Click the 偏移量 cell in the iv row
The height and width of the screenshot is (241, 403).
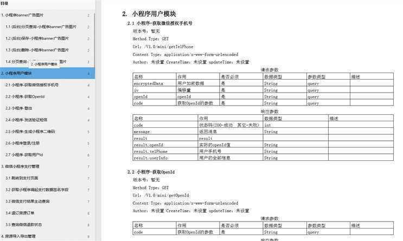click(197, 90)
